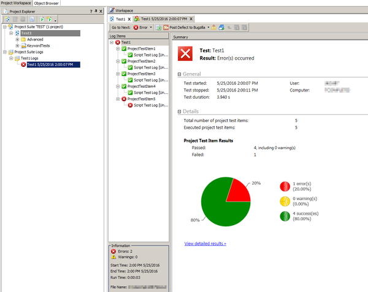Click the yellow send log package icon
Viewport: 368px width, 292px height.
coord(213,28)
